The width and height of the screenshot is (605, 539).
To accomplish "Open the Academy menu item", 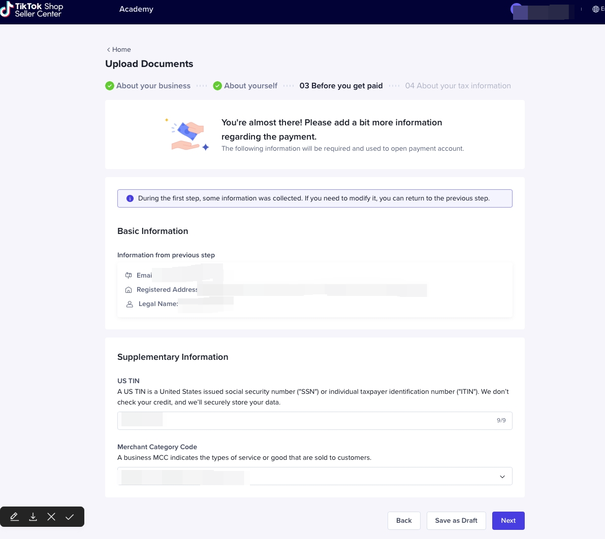I will (x=136, y=9).
